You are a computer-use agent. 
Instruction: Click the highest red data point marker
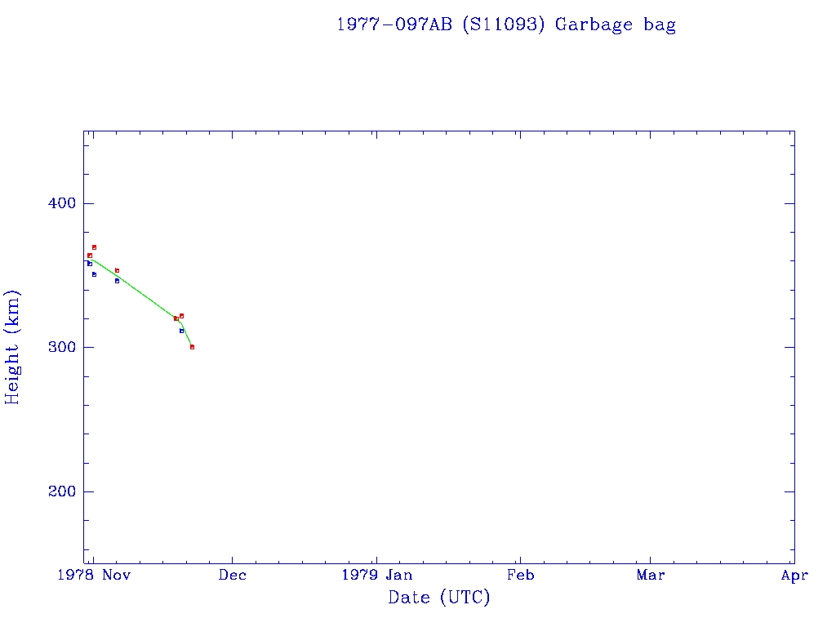(x=94, y=247)
